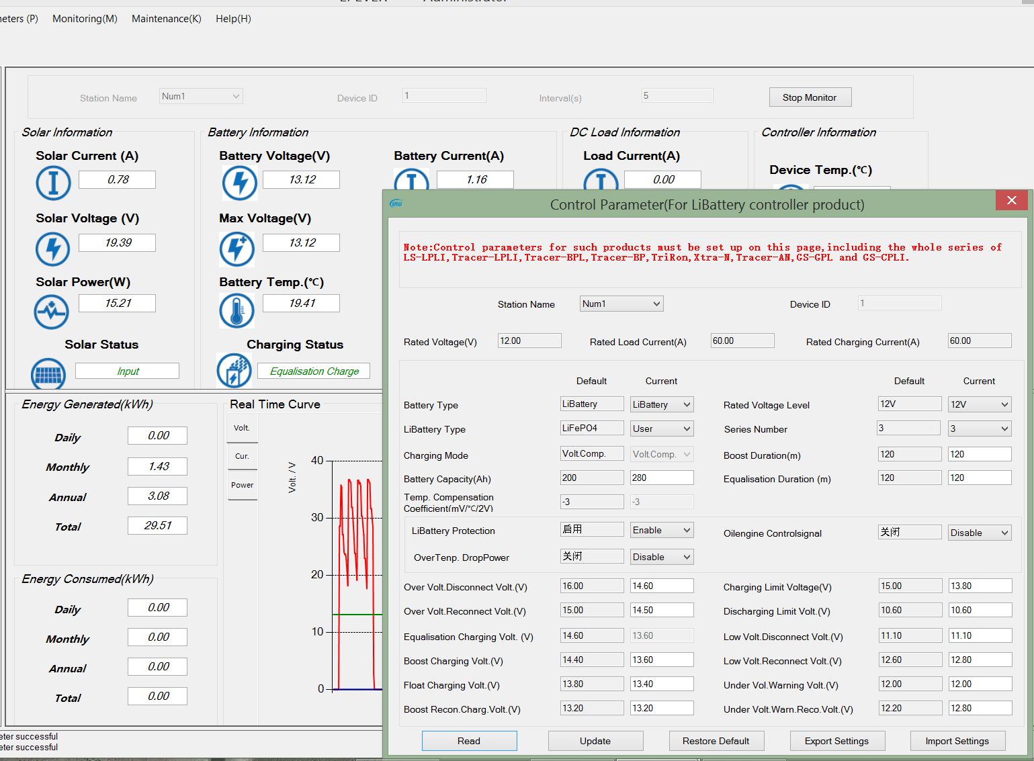
Task: Click the Battery Voltage lightning icon
Action: pyautogui.click(x=239, y=183)
